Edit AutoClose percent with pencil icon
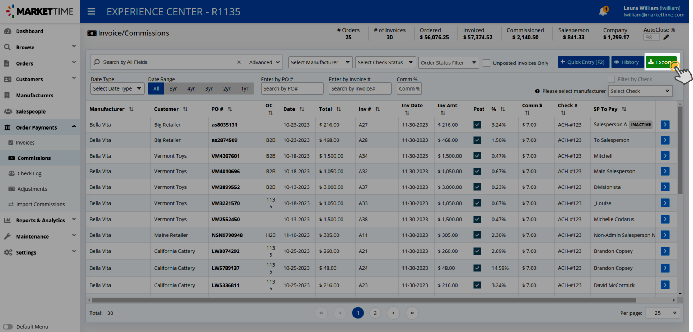The width and height of the screenshot is (693, 332). click(x=666, y=37)
